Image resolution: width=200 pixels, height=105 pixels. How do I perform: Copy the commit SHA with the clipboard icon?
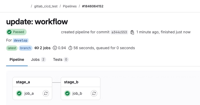point(132,32)
